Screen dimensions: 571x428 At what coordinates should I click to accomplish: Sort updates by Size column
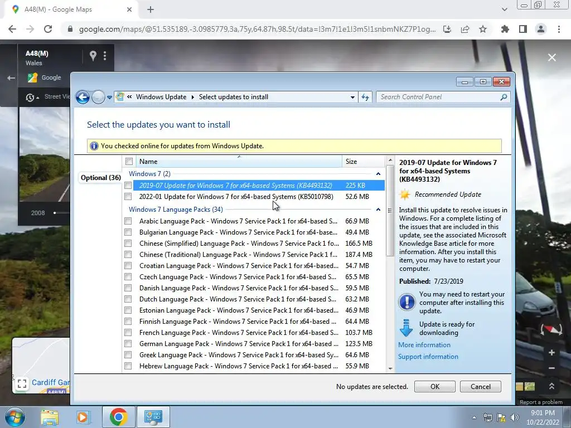click(x=363, y=161)
